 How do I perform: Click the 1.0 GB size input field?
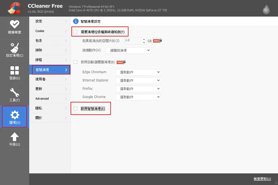(133, 41)
